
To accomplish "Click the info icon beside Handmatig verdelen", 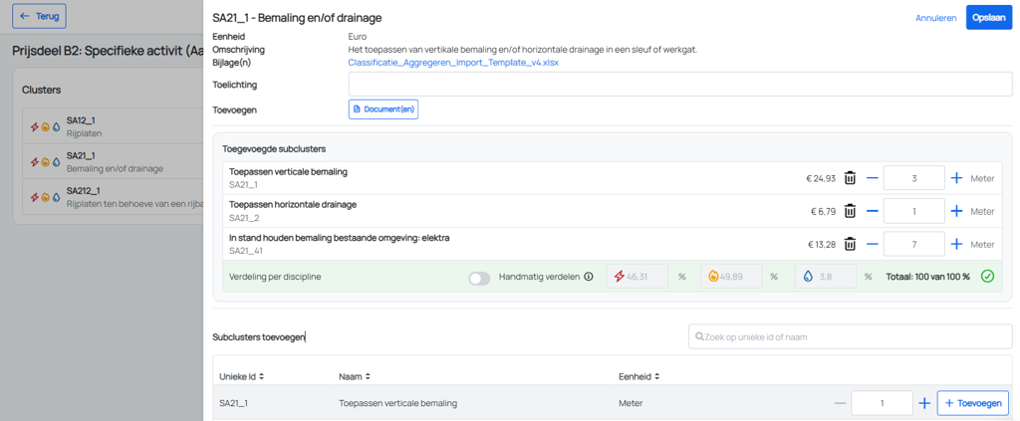I will pyautogui.click(x=589, y=277).
